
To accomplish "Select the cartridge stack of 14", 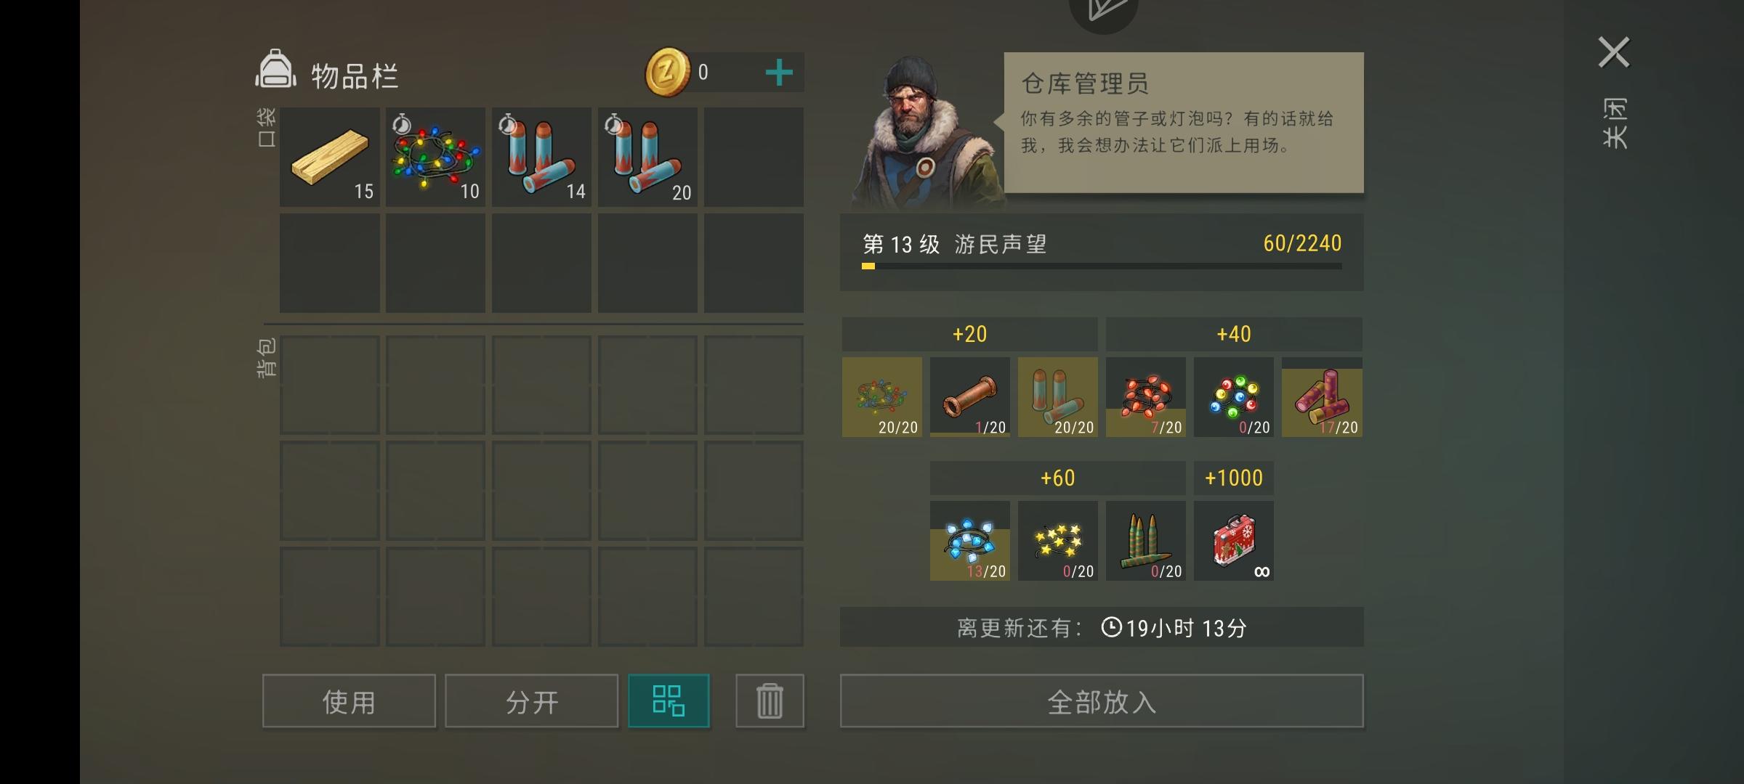I will pos(541,157).
